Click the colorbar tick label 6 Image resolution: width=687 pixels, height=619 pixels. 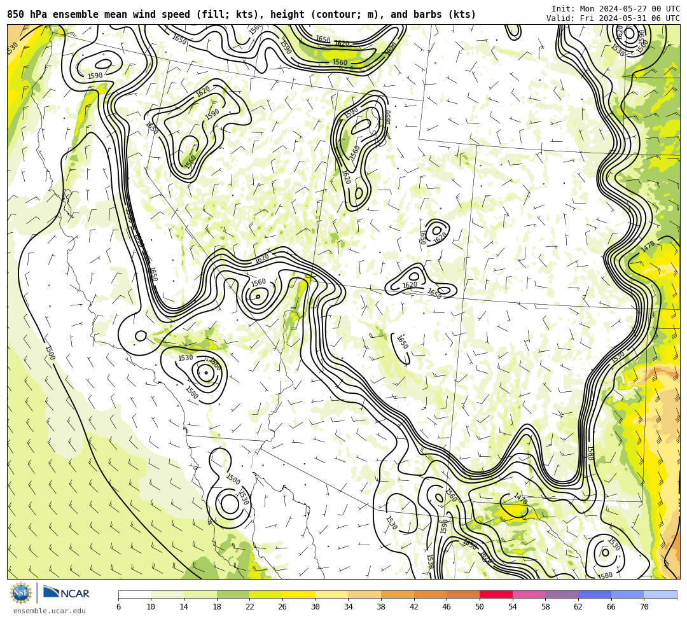(x=118, y=607)
